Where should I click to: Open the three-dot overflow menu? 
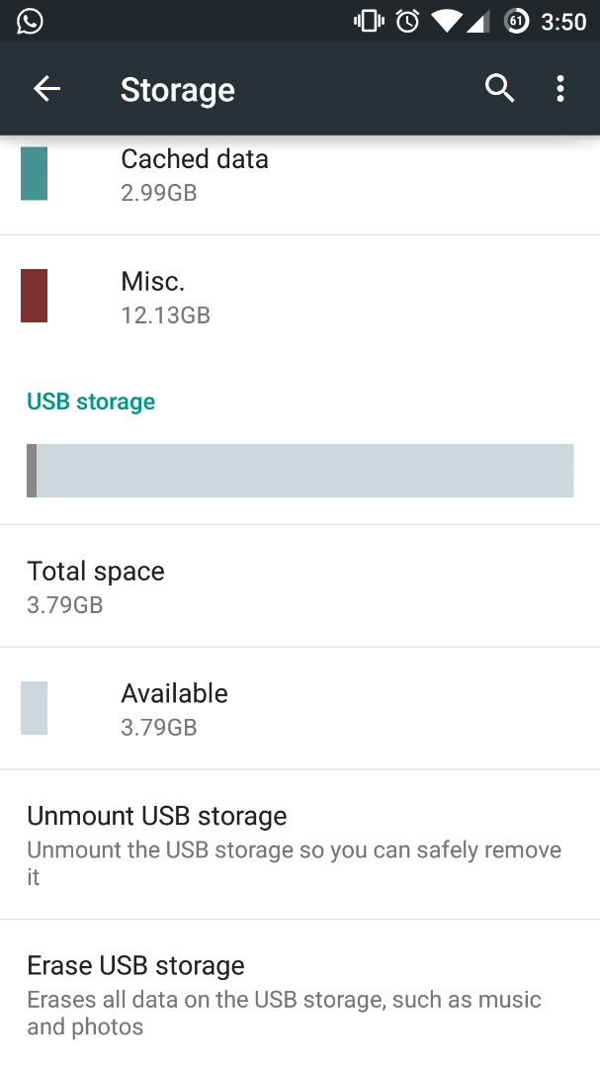pos(560,89)
